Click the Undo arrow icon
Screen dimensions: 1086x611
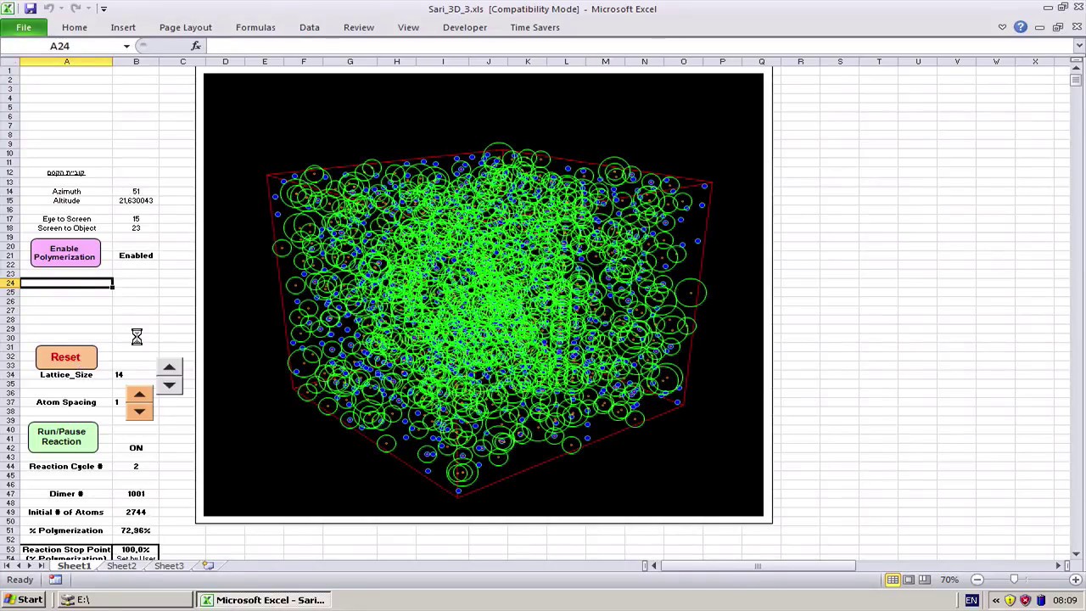click(48, 8)
